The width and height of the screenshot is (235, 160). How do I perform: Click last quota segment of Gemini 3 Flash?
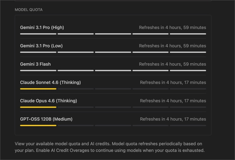tap(188, 71)
